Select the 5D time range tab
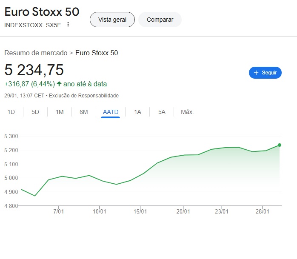This screenshot has height=259, width=297. tap(35, 112)
